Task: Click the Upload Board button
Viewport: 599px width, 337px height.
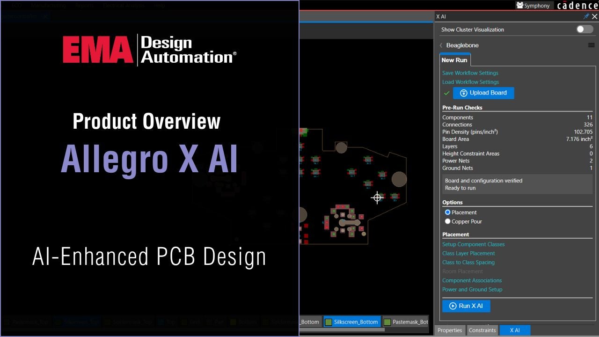Action: (483, 93)
